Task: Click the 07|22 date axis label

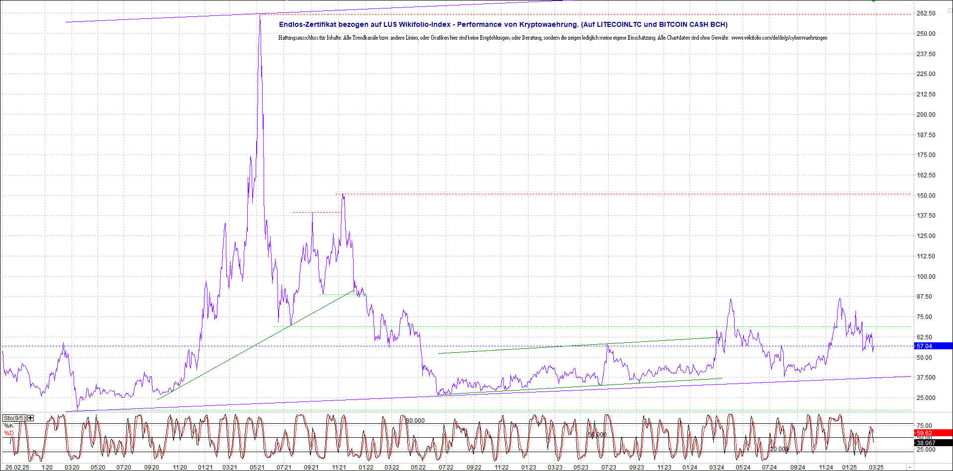Action: point(446,468)
